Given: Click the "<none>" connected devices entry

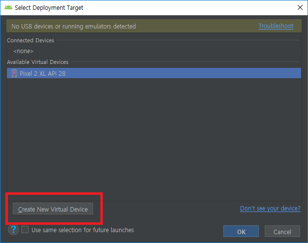Looking at the screenshot, I should 24,51.
